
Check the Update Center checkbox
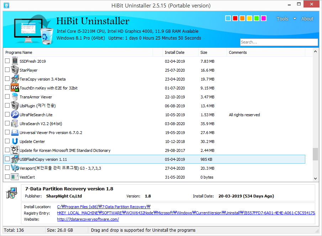click(x=7, y=141)
